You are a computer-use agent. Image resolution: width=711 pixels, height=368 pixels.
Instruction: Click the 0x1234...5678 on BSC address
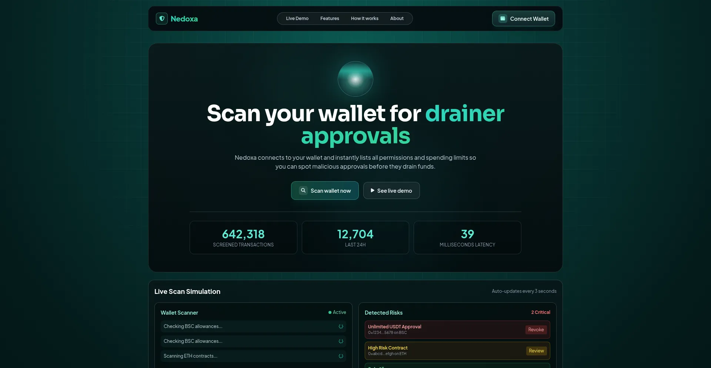coord(387,333)
